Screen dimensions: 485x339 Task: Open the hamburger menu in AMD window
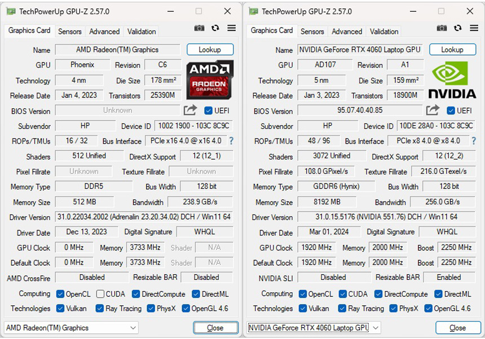pos(231,28)
